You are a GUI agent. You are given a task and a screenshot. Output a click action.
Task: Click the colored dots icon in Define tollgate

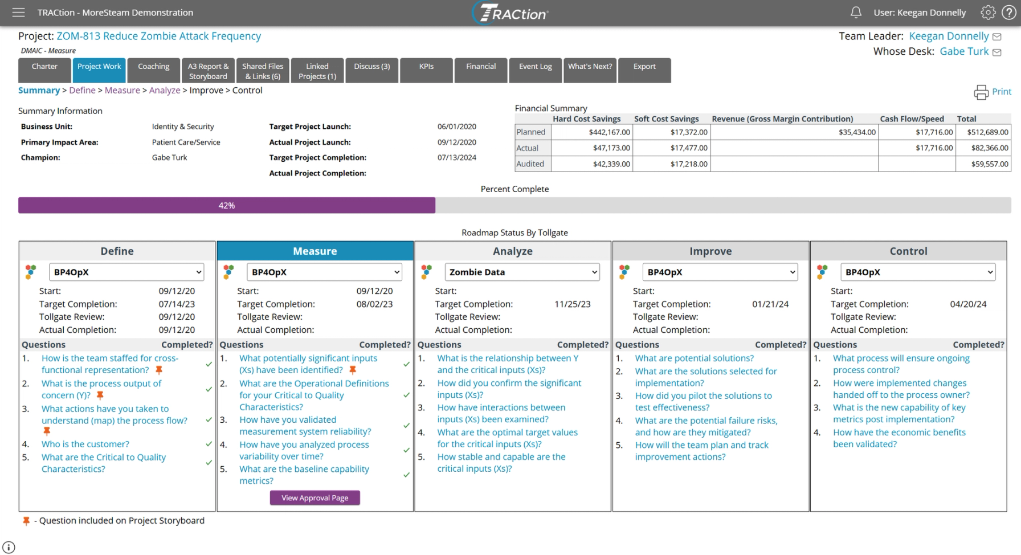click(31, 272)
